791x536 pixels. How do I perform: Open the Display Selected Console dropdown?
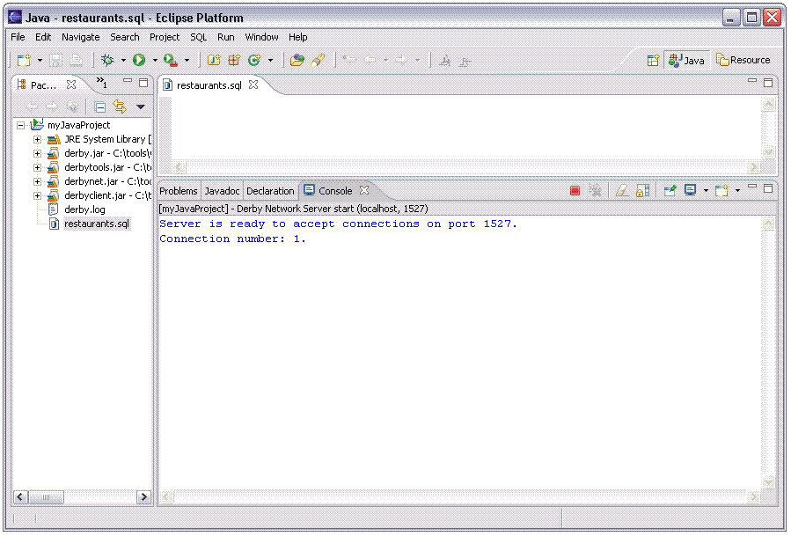coord(706,191)
